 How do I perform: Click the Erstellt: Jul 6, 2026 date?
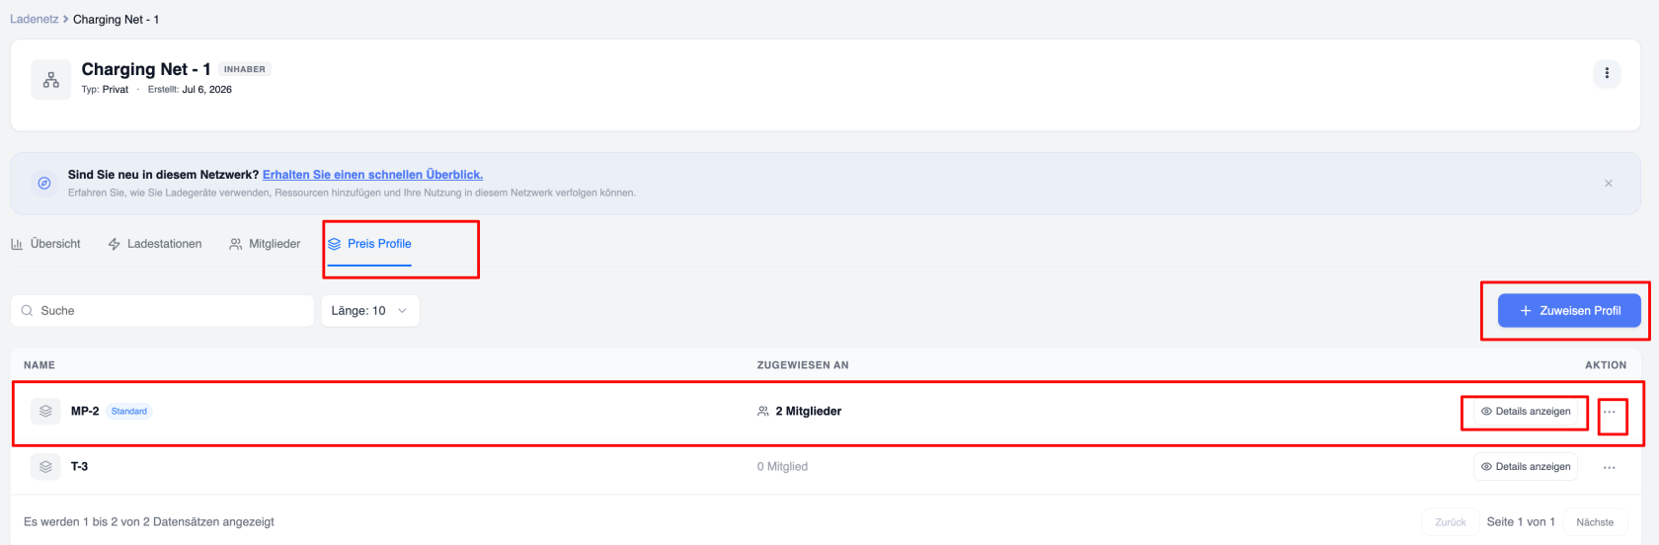(190, 90)
